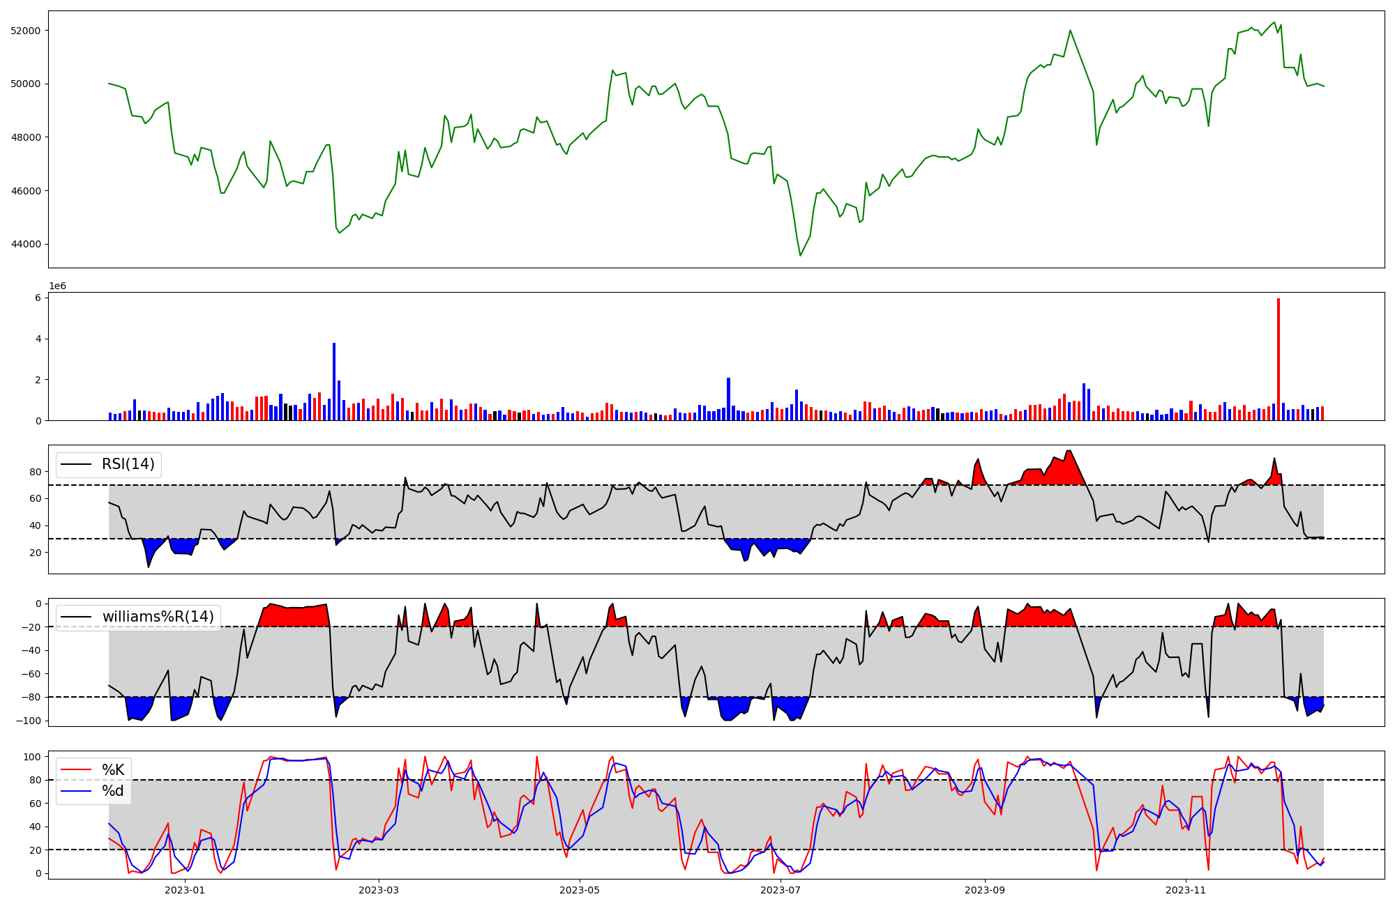Viewport: 1395px width, 906px height.
Task: Click the 2023-09 date axis label
Action: pyautogui.click(x=985, y=890)
